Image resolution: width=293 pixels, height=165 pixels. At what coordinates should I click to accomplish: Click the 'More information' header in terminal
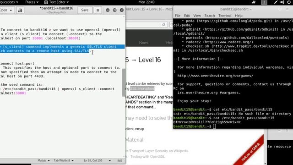click(x=198, y=59)
